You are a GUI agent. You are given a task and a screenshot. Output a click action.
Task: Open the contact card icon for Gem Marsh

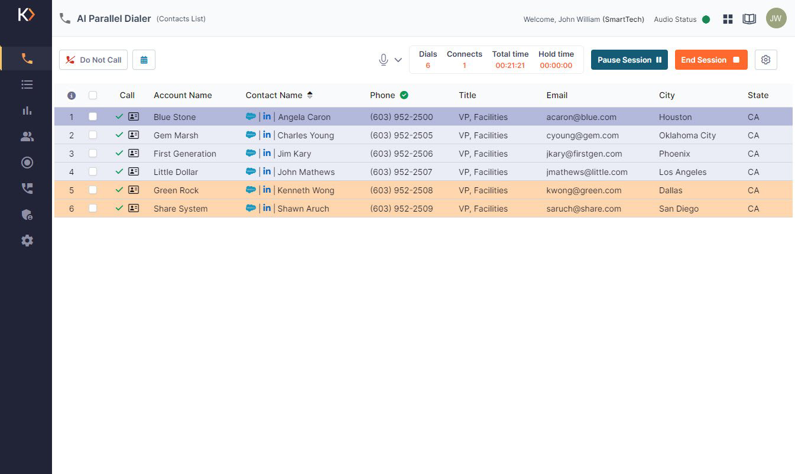(134, 135)
